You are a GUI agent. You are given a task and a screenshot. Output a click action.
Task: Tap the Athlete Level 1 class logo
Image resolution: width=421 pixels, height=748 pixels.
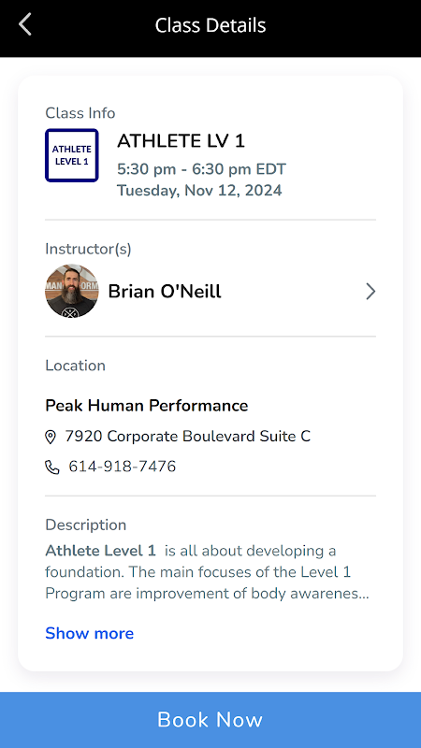(72, 155)
